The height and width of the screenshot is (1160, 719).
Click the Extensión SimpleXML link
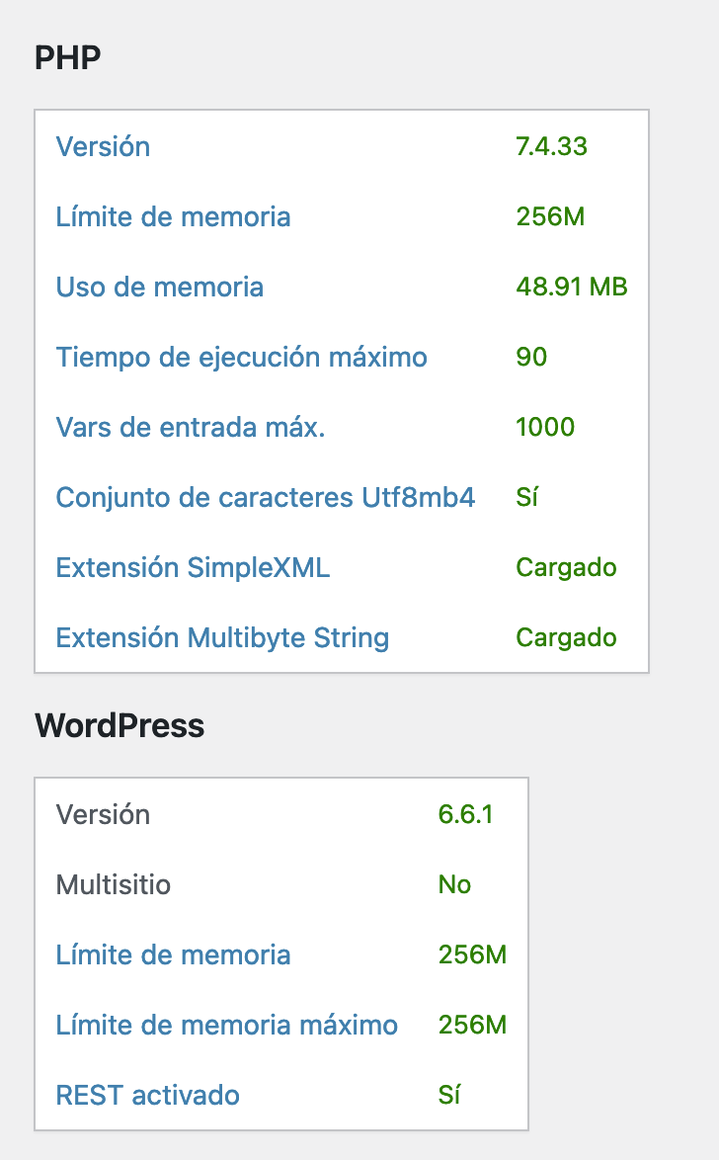(x=193, y=567)
